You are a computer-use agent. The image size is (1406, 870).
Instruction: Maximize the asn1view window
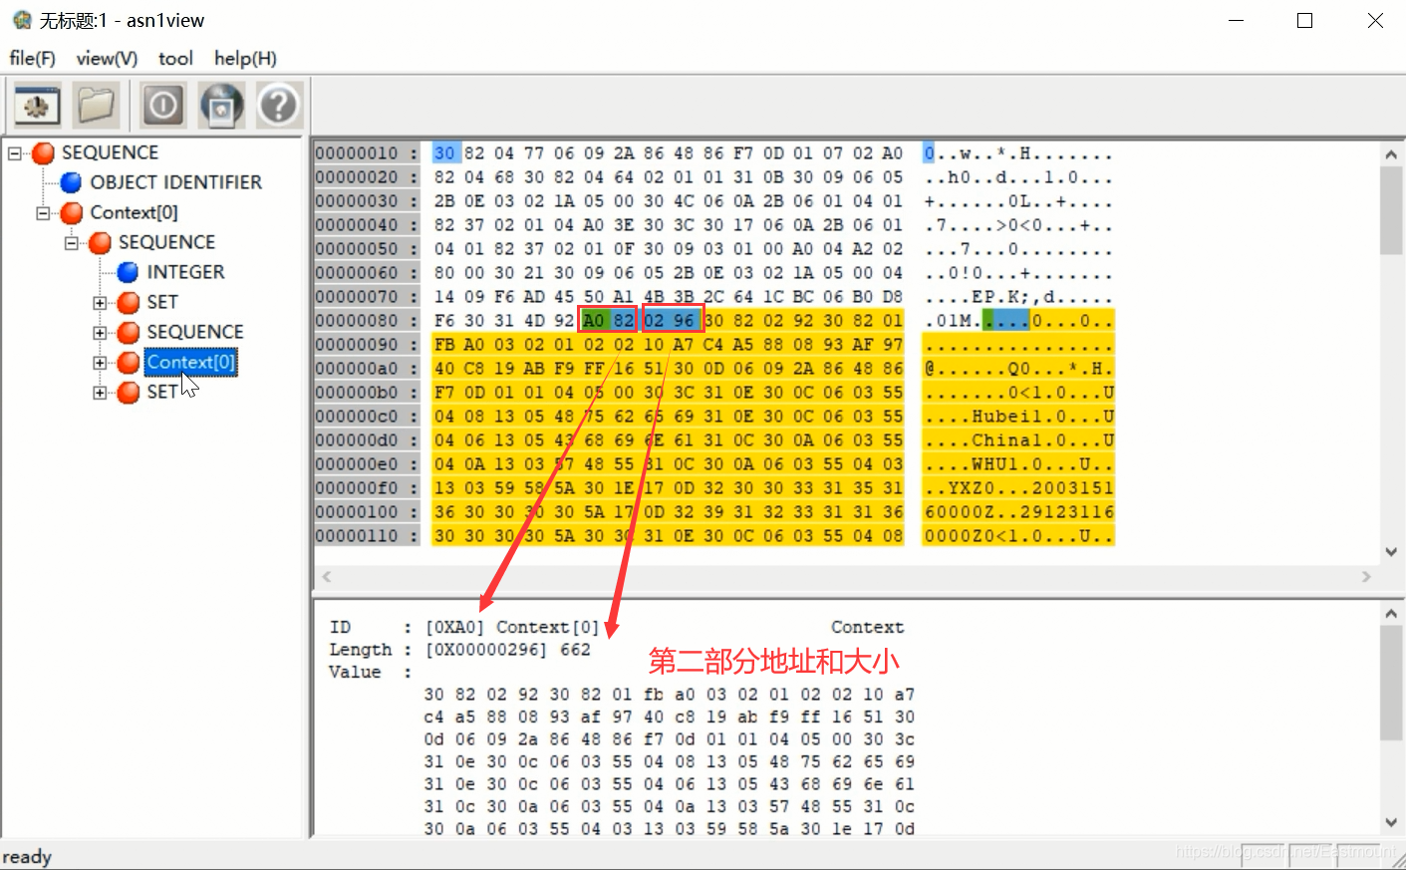(x=1304, y=20)
